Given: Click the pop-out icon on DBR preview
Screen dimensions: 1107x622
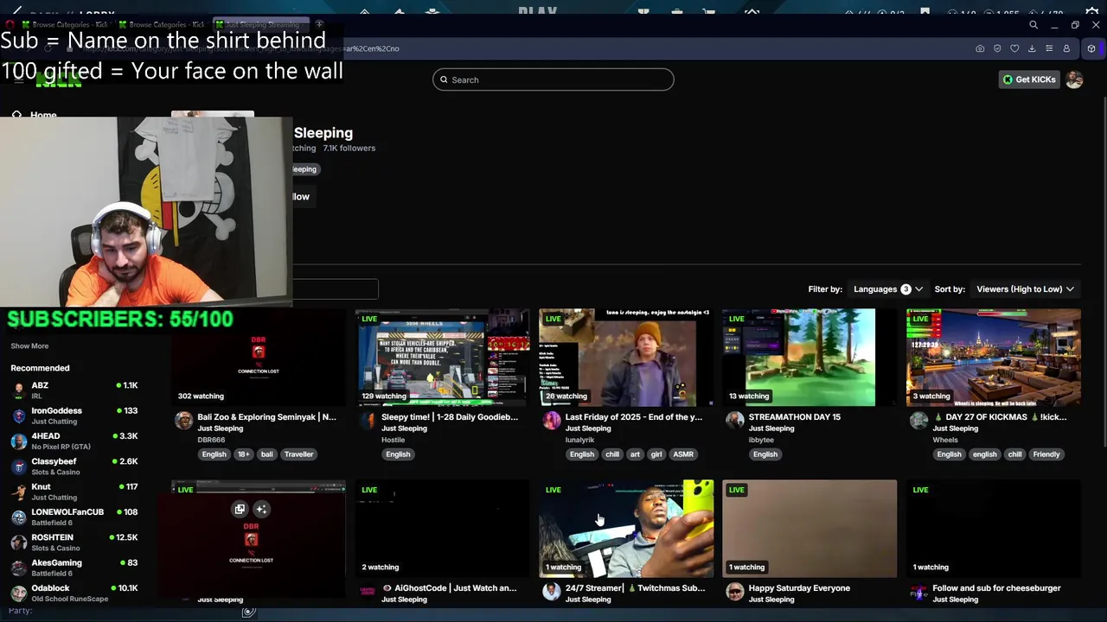Looking at the screenshot, I should pyautogui.click(x=240, y=509).
